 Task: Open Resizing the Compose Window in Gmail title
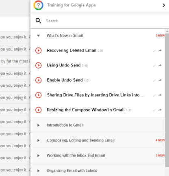(86, 110)
